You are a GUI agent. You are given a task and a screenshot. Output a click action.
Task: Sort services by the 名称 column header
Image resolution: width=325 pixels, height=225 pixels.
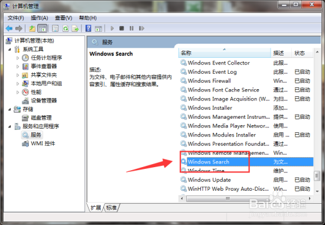click(x=225, y=53)
